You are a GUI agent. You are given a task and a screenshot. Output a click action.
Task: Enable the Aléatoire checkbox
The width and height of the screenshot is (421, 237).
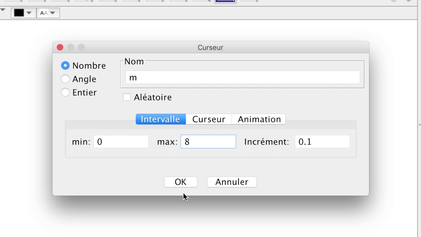(x=127, y=97)
